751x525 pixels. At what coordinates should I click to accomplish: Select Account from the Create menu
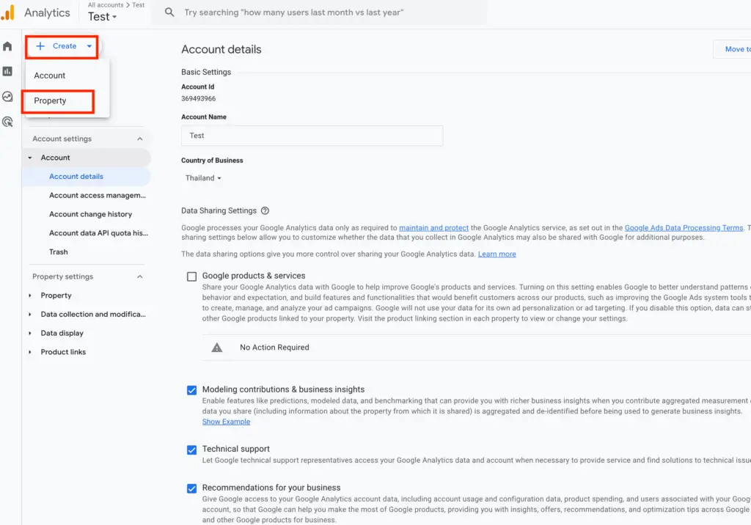[49, 75]
